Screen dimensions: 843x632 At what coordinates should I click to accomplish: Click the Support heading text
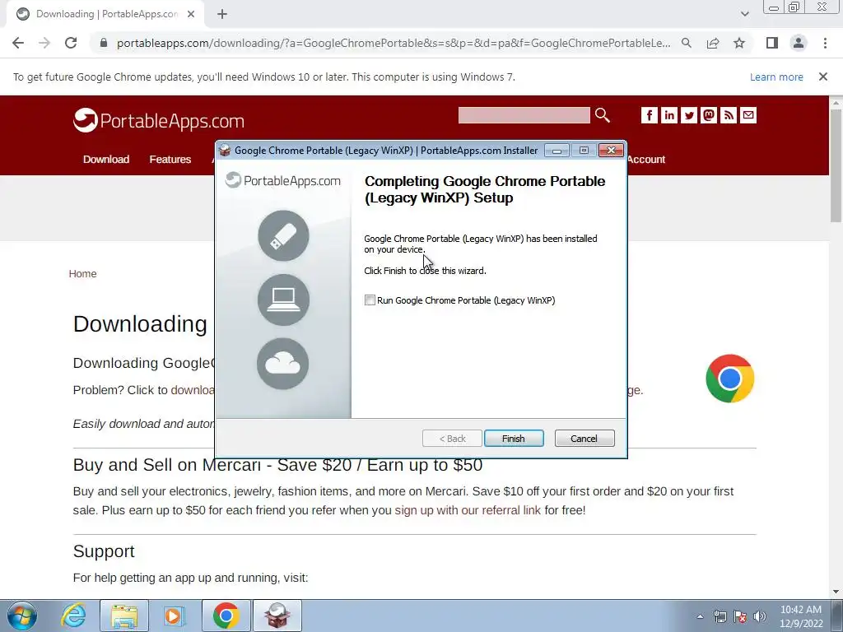click(x=104, y=551)
